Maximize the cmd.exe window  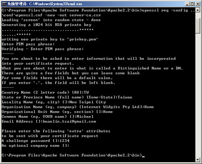coord(192,4)
